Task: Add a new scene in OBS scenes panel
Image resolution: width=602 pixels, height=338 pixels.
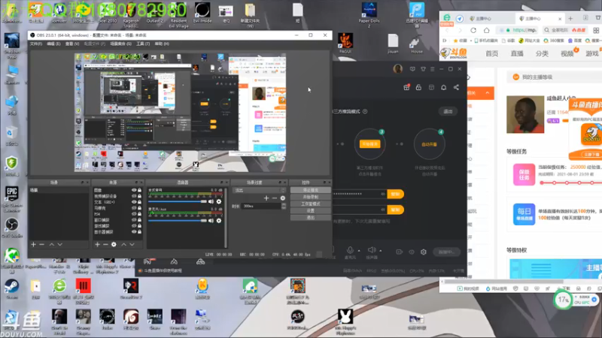Action: pyautogui.click(x=33, y=245)
